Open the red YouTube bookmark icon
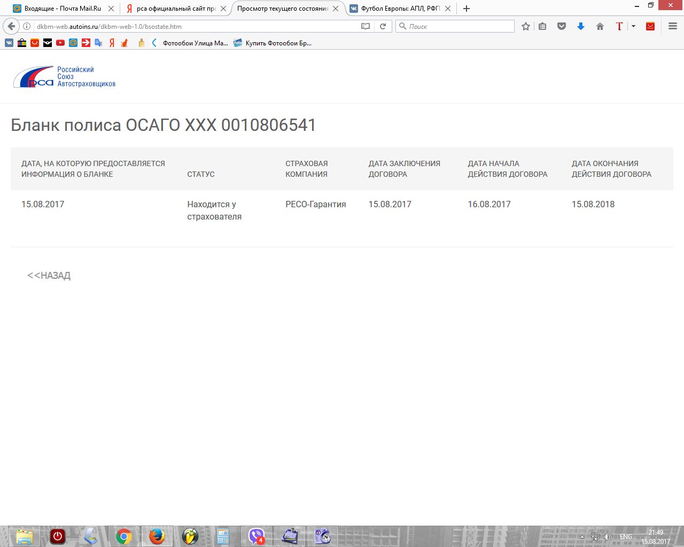The width and height of the screenshot is (684, 547). click(60, 43)
